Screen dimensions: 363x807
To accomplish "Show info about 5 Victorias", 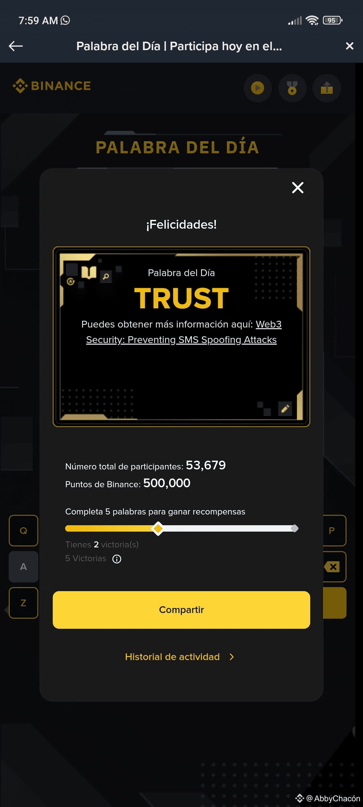I will pyautogui.click(x=117, y=559).
